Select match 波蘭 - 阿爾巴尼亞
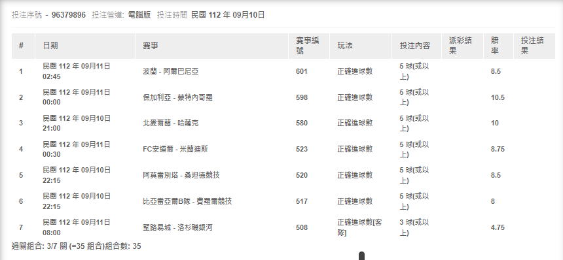Image resolution: width=563 pixels, height=260 pixels. click(x=171, y=72)
